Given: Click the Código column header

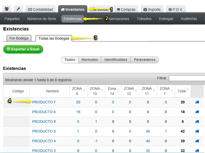Looking at the screenshot, I should (x=16, y=91).
